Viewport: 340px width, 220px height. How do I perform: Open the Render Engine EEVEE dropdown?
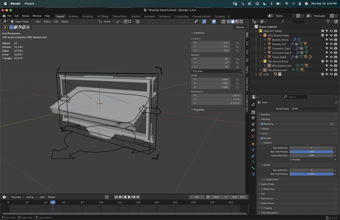coord(314,109)
